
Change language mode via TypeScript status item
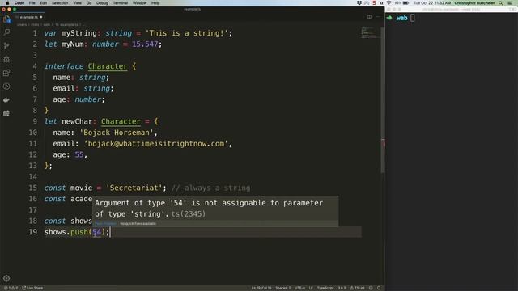click(325, 288)
